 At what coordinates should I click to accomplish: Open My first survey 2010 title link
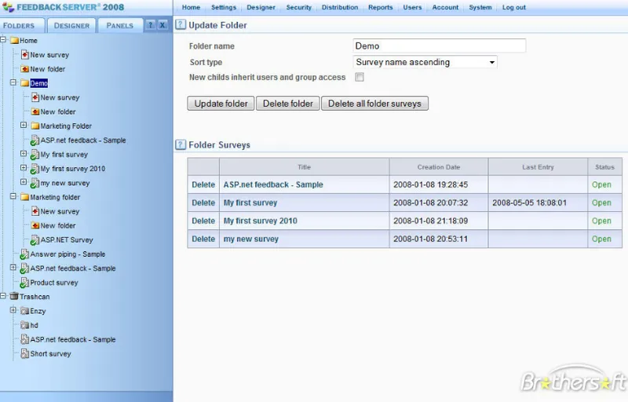coord(261,221)
